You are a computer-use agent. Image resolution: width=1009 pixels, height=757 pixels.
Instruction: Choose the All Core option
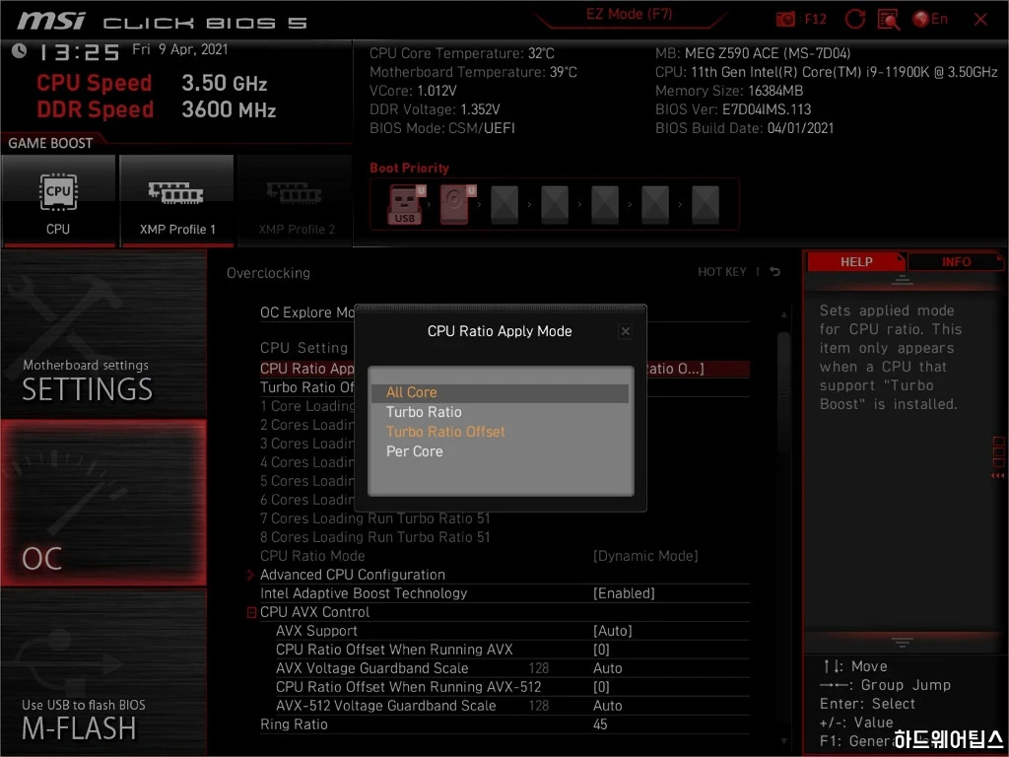(412, 392)
